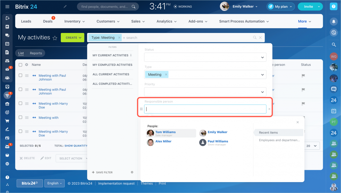Open the hamburger main menu
341x193 pixels.
point(7,7)
